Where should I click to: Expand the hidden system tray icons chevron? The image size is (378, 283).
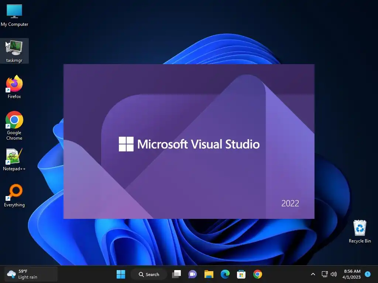(313, 274)
